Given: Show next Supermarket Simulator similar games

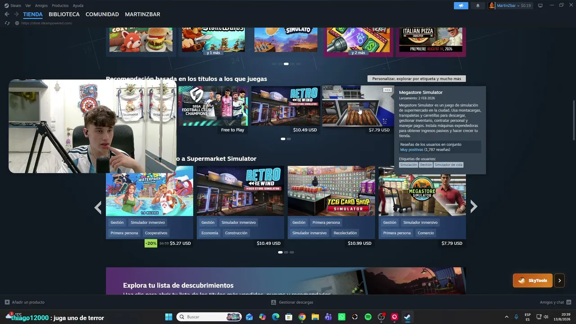Looking at the screenshot, I should coord(473,207).
